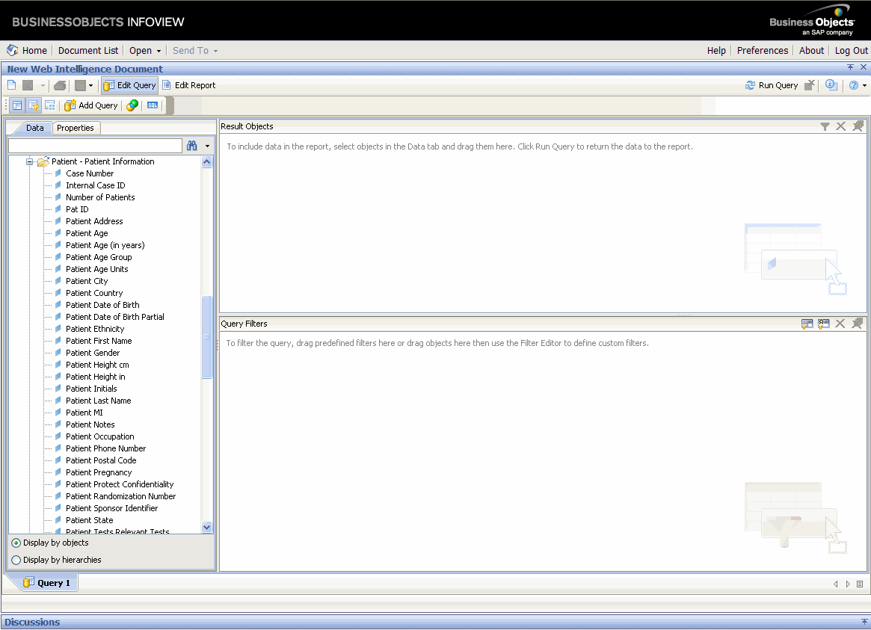871x630 pixels.
Task: Click the page layout list icon
Action: [81, 85]
